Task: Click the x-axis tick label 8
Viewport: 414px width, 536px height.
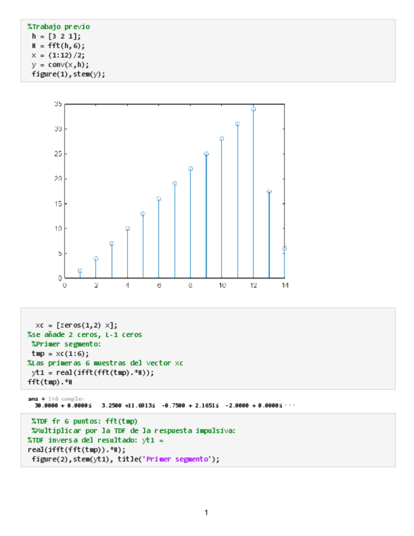Action: [x=190, y=286]
